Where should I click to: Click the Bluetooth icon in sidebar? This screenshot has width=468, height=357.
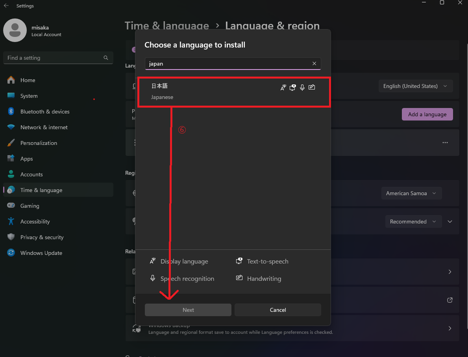coord(11,112)
